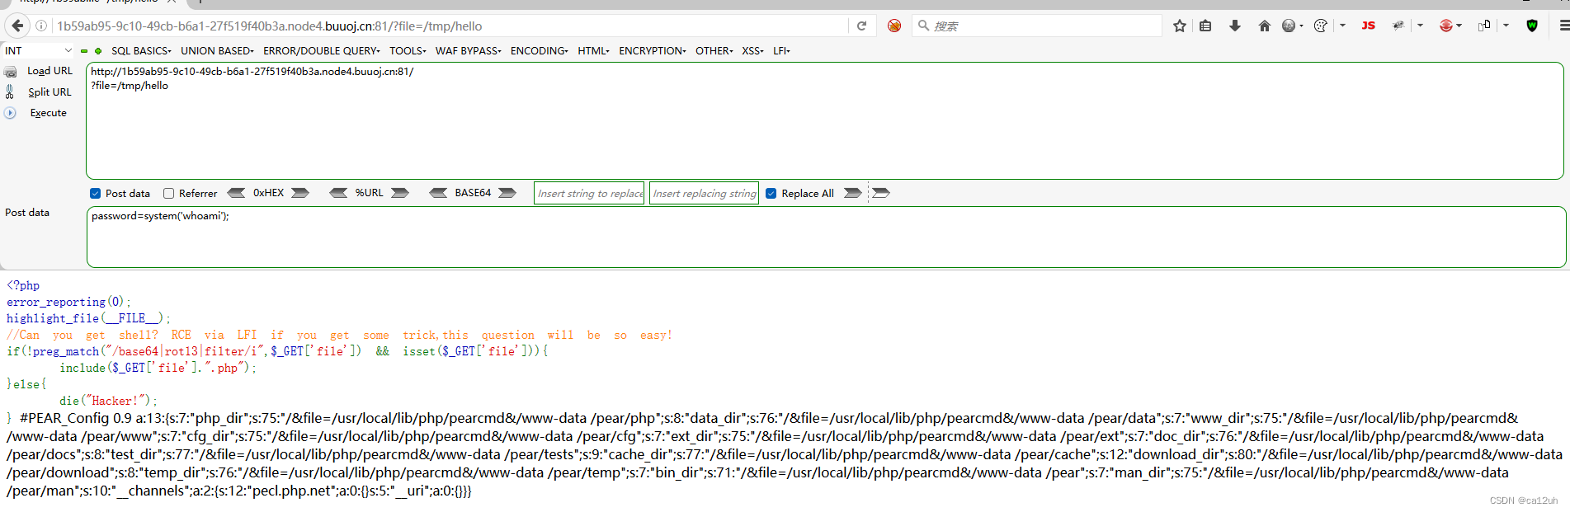Go back with the browser back arrow

pos(17,26)
